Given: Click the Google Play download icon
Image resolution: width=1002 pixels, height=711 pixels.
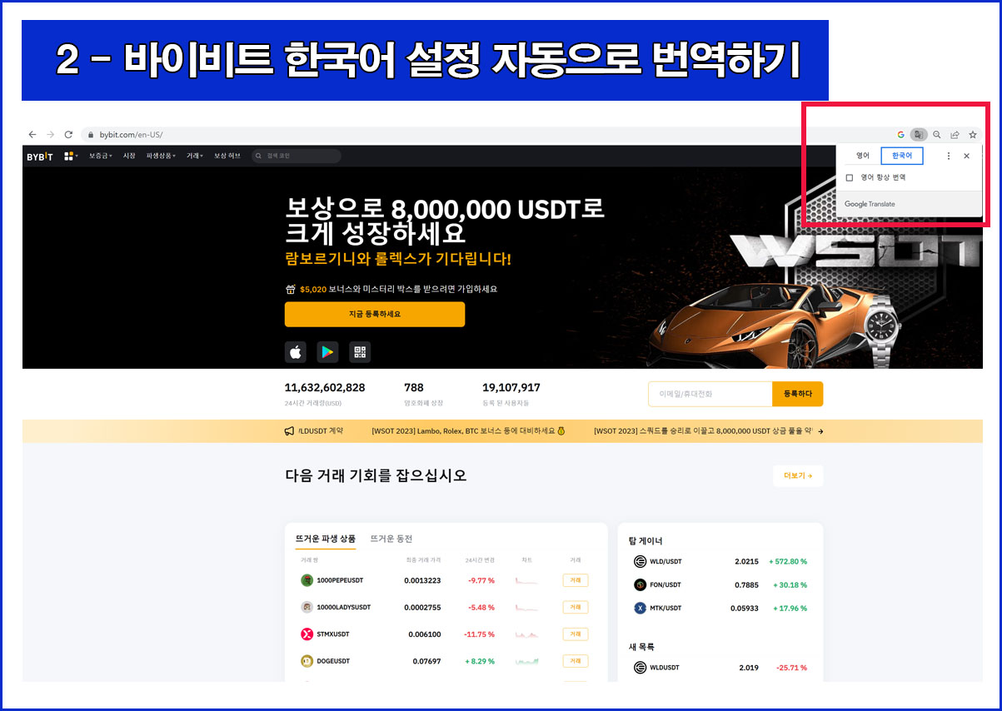Looking at the screenshot, I should [x=327, y=352].
